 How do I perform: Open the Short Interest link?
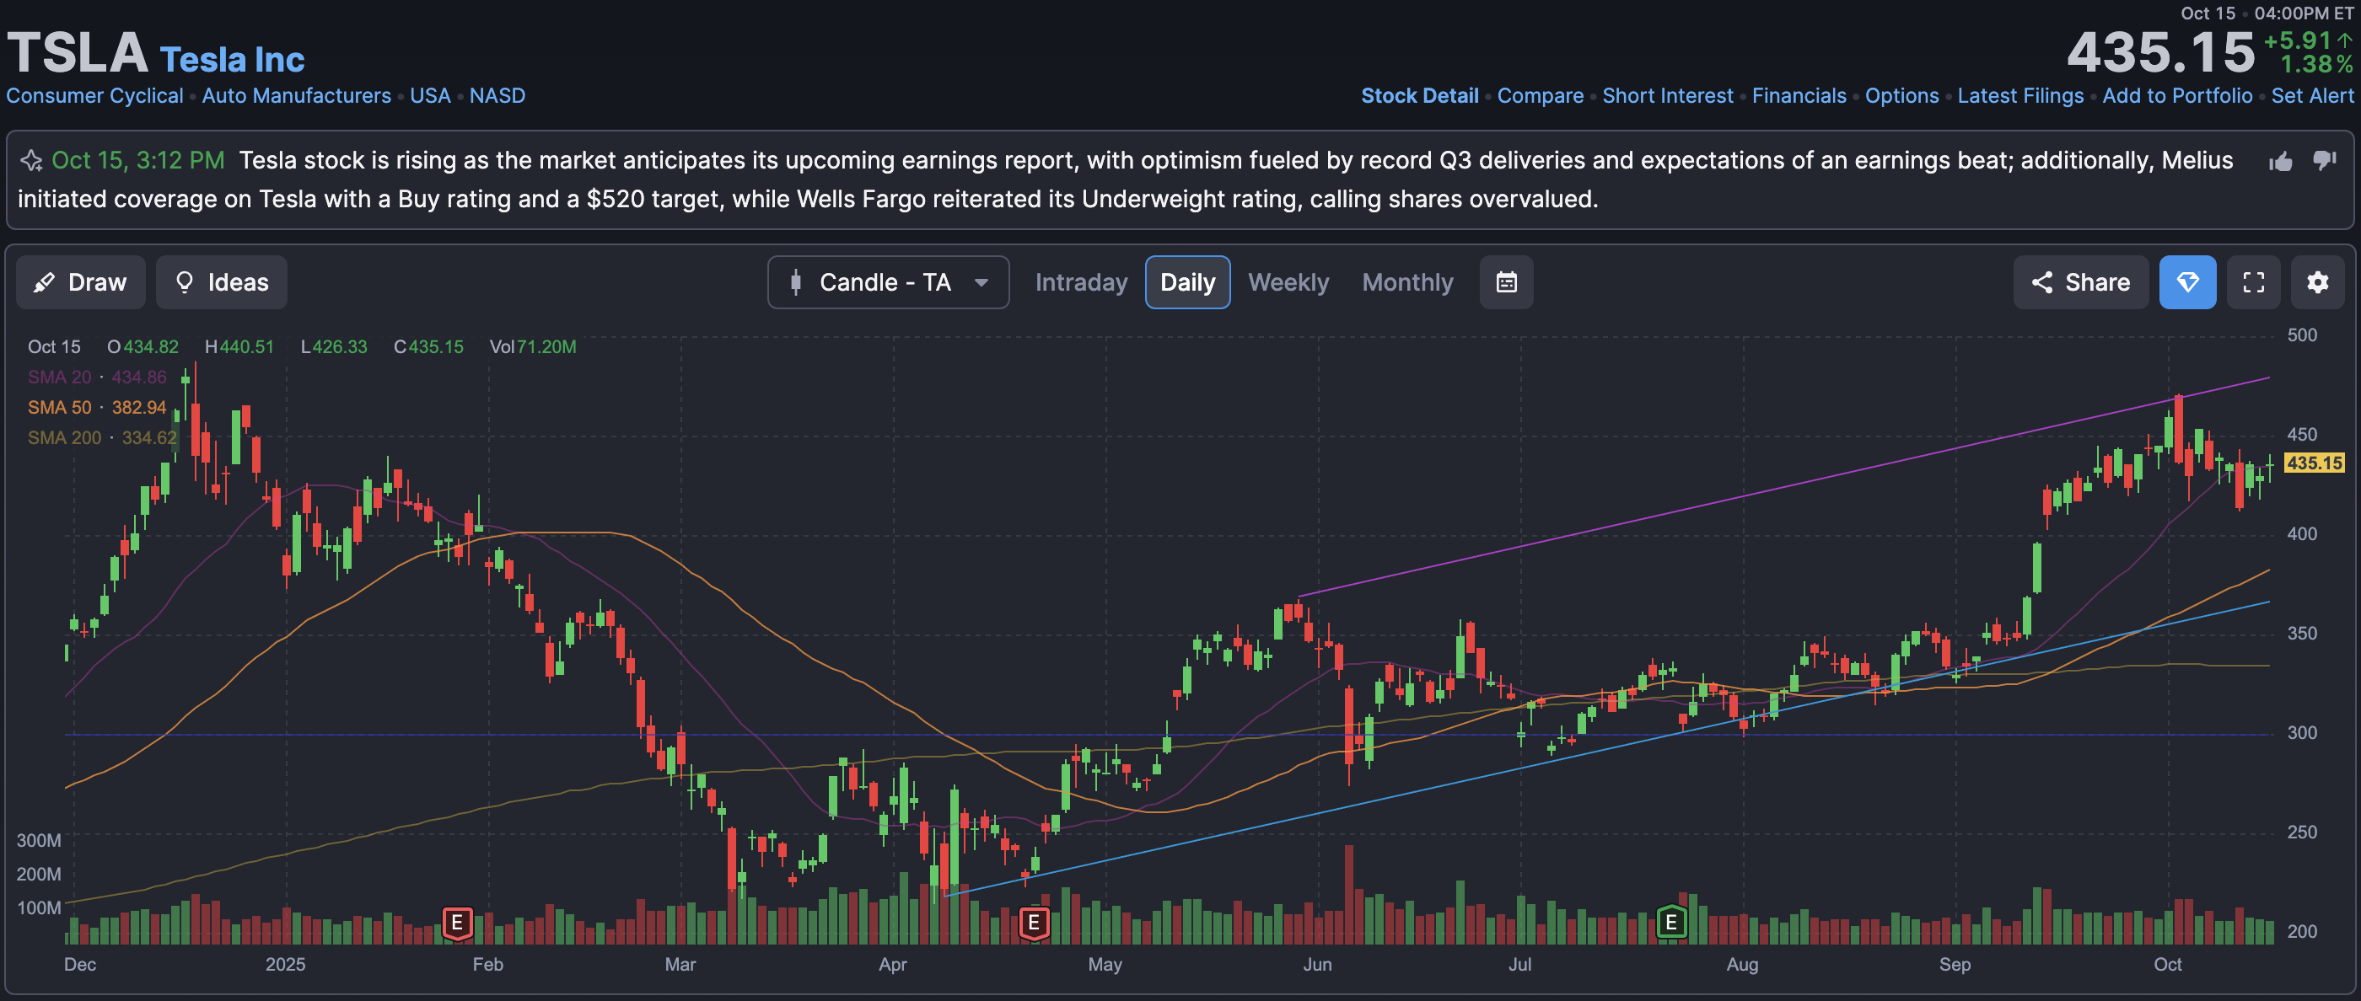[x=1666, y=96]
